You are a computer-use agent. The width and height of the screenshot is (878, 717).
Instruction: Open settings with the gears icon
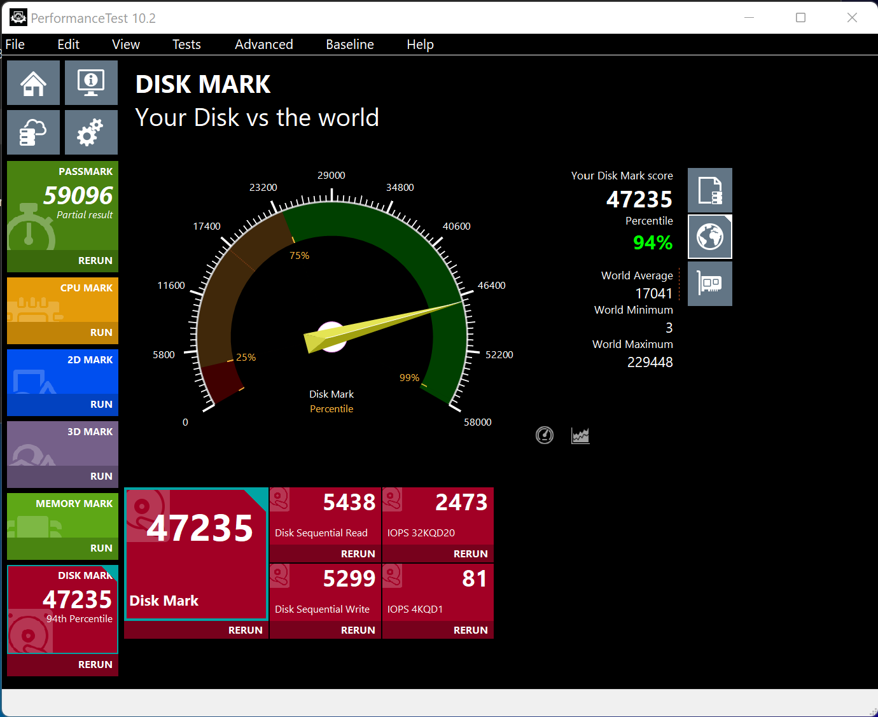(x=91, y=132)
